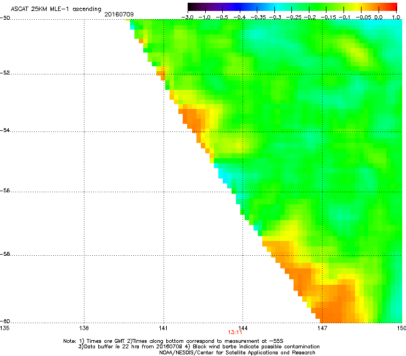Click the 0.0 color scale label

click(x=379, y=18)
